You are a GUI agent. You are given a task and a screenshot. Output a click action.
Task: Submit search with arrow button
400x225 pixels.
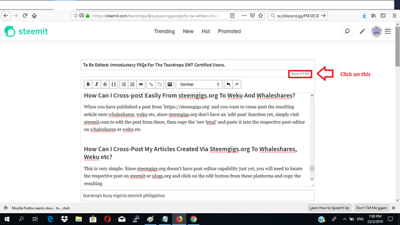(324, 16)
